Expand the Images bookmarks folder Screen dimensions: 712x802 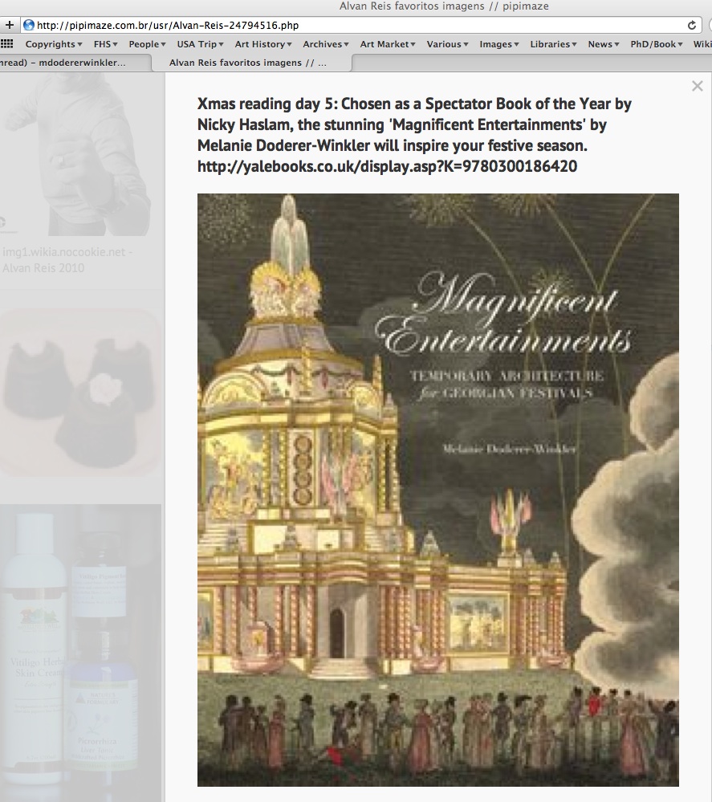499,44
